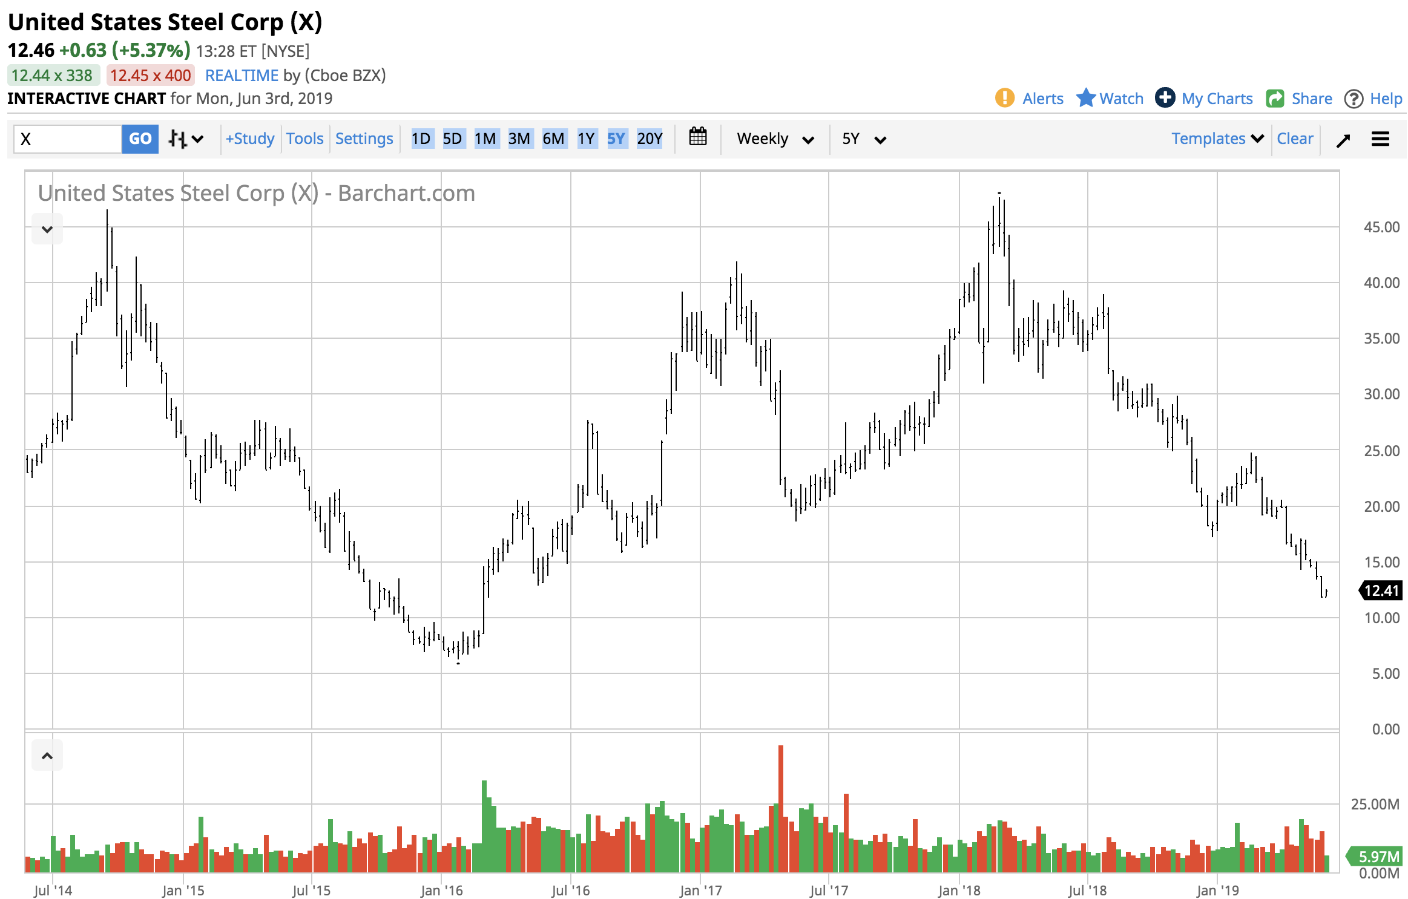
Task: Open the Weekly frequency dropdown
Action: click(x=775, y=139)
